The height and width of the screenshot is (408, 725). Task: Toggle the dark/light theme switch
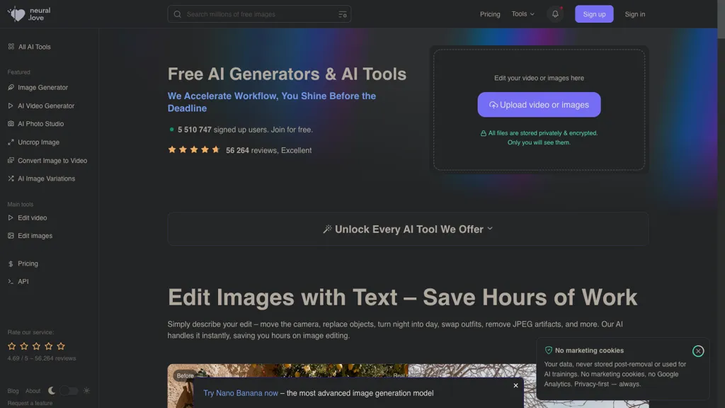(69, 391)
